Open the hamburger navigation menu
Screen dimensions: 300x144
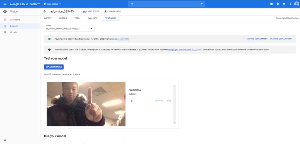click(x=5, y=4)
